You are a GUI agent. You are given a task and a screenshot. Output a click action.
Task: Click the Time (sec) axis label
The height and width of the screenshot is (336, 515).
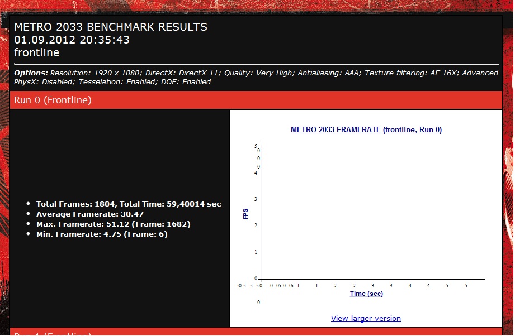[x=366, y=294]
